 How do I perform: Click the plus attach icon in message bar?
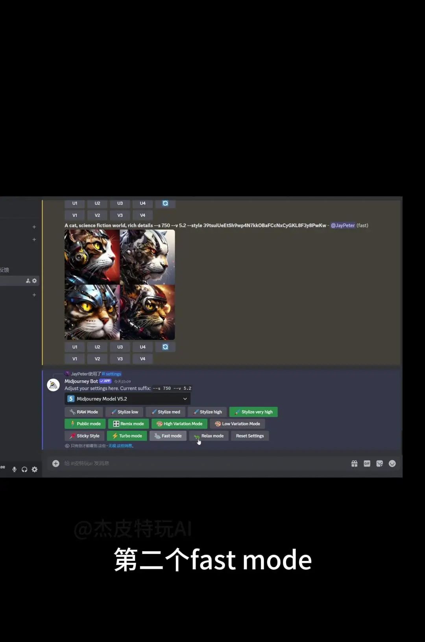click(x=56, y=463)
